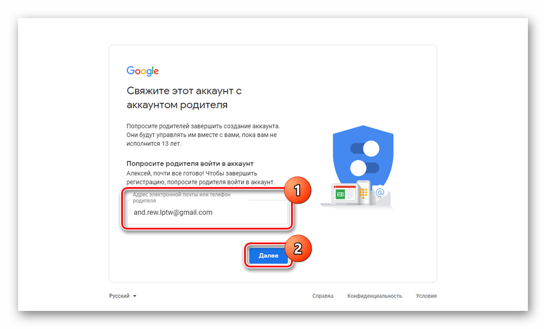The height and width of the screenshot is (329, 546).
Task: Click the subheading Попросите родителя войти в аккаунт
Action: [x=190, y=163]
